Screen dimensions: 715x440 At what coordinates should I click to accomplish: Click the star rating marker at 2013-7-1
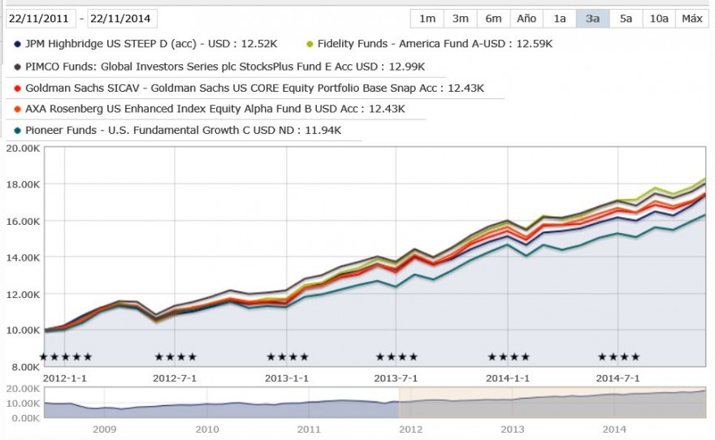pos(396,356)
